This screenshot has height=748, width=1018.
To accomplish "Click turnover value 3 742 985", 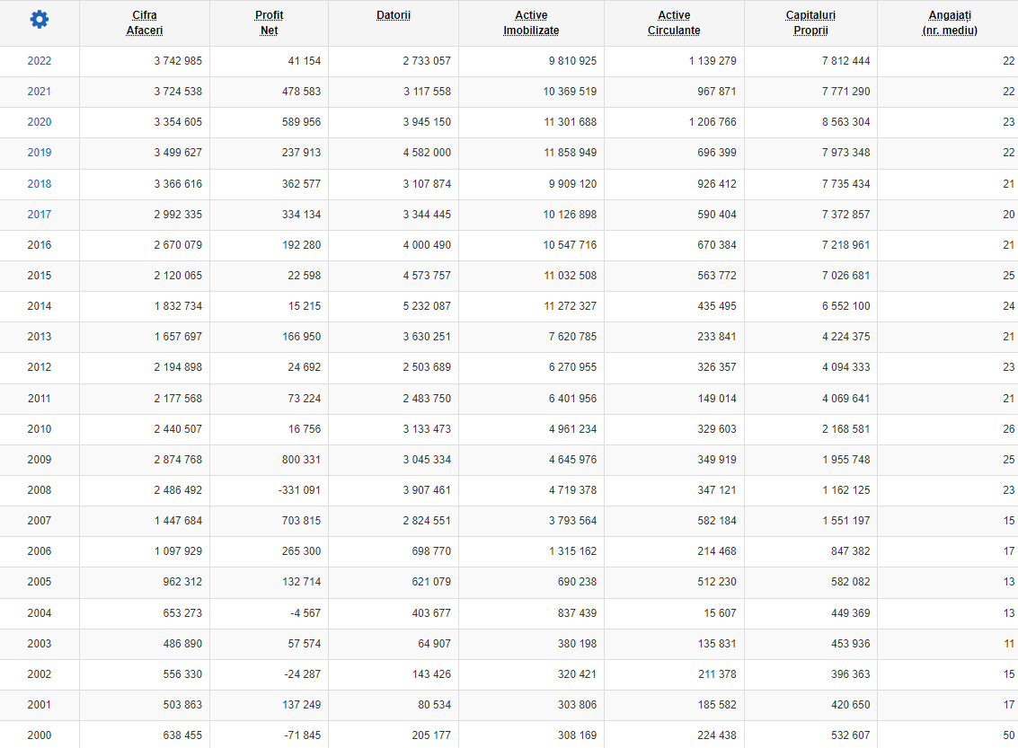I will pyautogui.click(x=178, y=61).
